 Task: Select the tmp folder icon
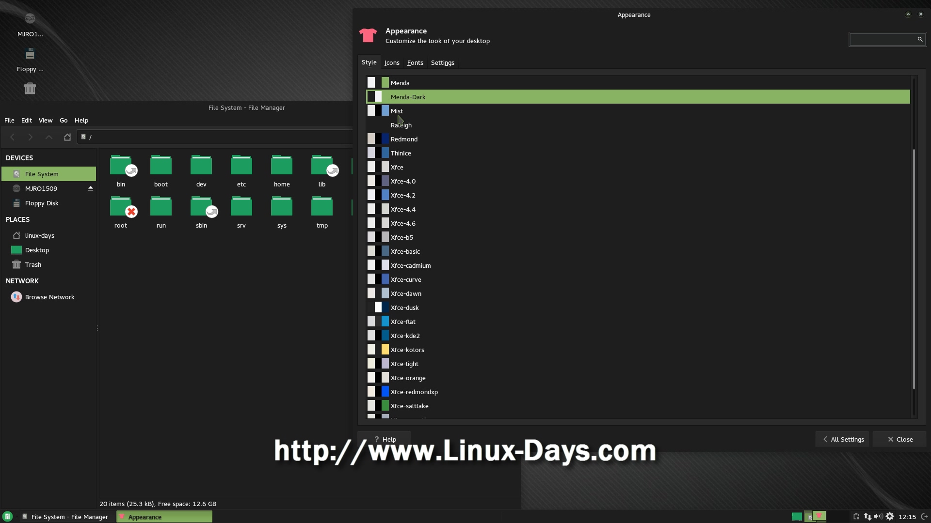tap(322, 207)
